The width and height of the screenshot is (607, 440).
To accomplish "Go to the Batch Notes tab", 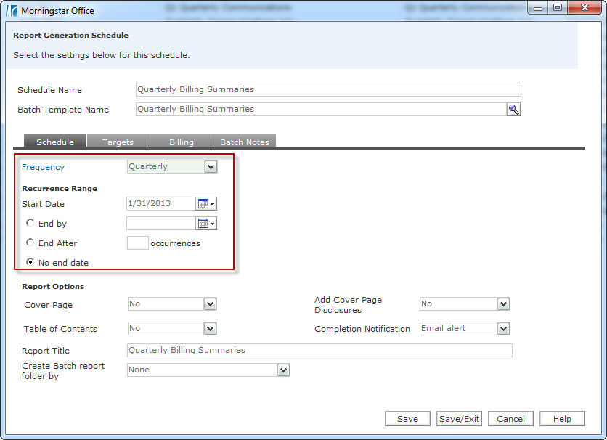I will coord(245,142).
